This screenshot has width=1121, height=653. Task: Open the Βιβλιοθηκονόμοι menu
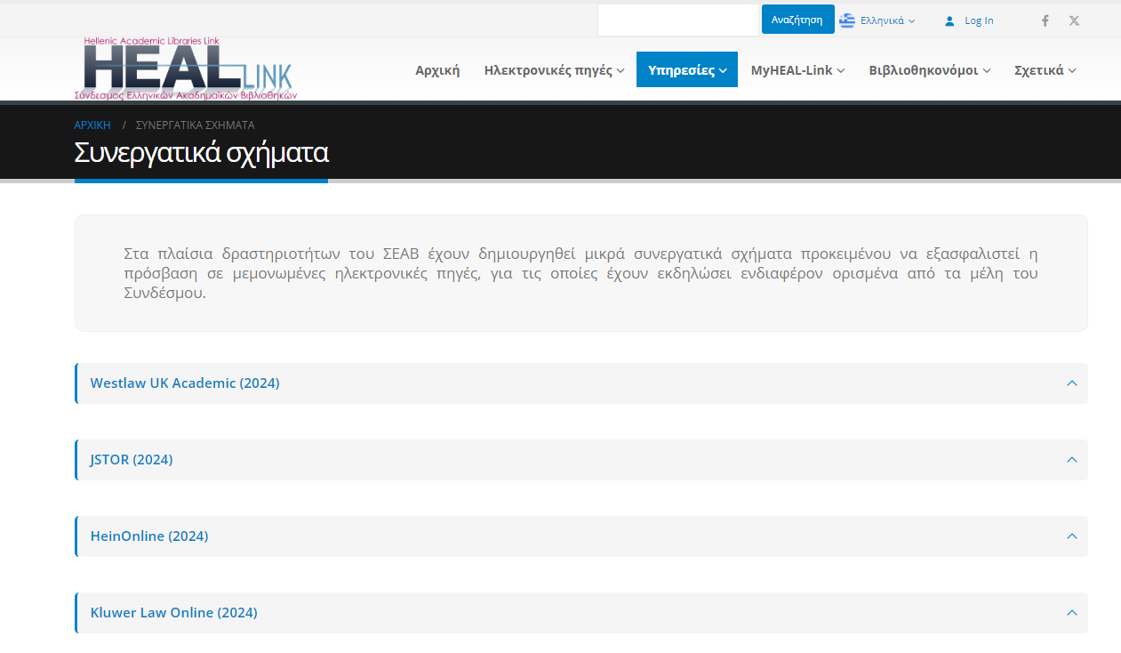coord(929,69)
